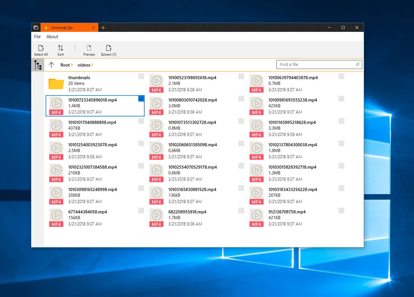Click the thumbnails folder name
Viewport: 414px width, 297px height.
[x=79, y=78]
